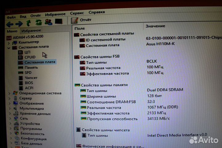Click the Устройства icon in tree
Viewport: 222px width, 148px height.
point(16,123)
